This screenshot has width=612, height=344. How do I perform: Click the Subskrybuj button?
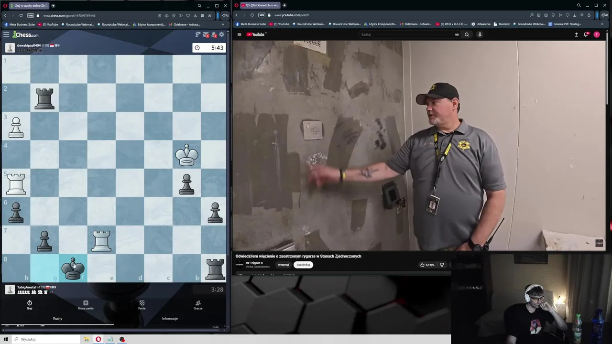coord(303,265)
